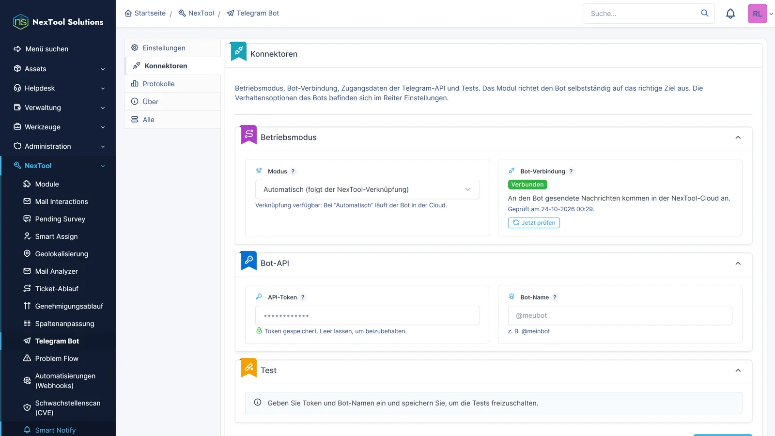Screen dimensions: 775x436
Task: Click the Bot-Name help question mark
Action: (555, 297)
